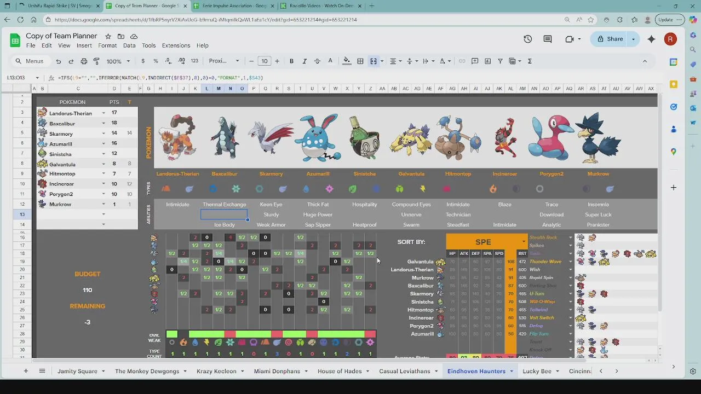Open the SPE sort-by dropdown arrow
The height and width of the screenshot is (394, 701).
coord(524,242)
